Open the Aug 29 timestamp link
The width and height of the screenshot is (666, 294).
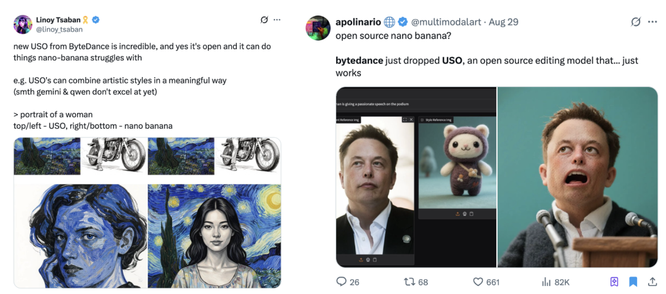pyautogui.click(x=504, y=22)
